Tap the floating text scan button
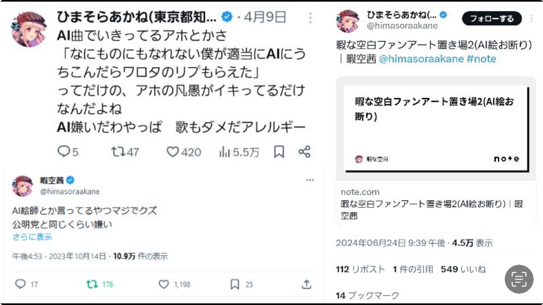543x305 pixels. 519,279
